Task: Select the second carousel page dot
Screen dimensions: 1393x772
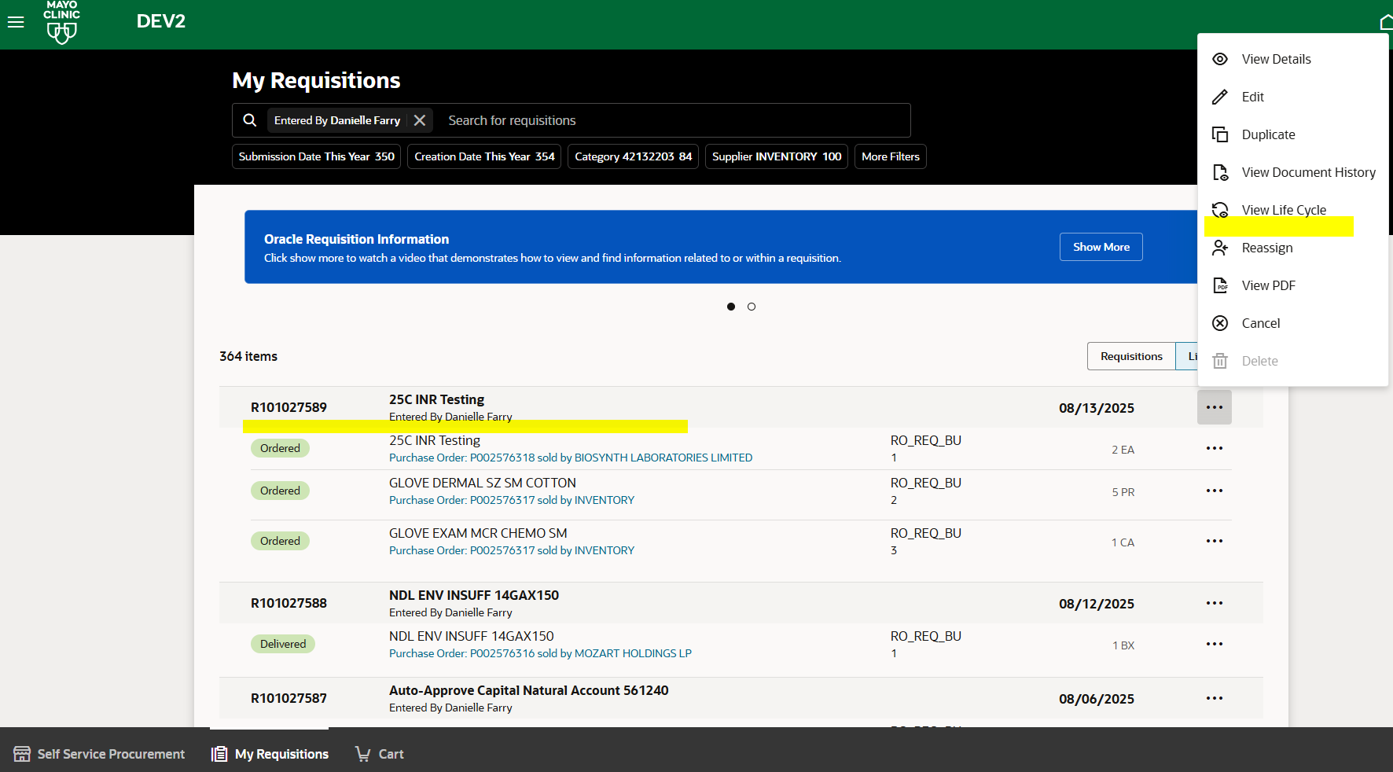Action: click(x=752, y=307)
